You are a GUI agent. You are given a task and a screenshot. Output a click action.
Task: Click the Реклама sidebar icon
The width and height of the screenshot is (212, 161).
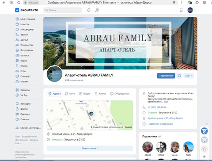17,114
